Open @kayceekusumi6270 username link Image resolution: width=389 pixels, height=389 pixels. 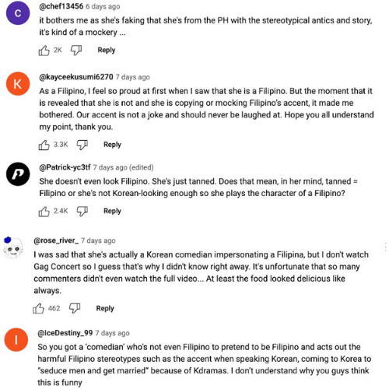click(x=76, y=77)
